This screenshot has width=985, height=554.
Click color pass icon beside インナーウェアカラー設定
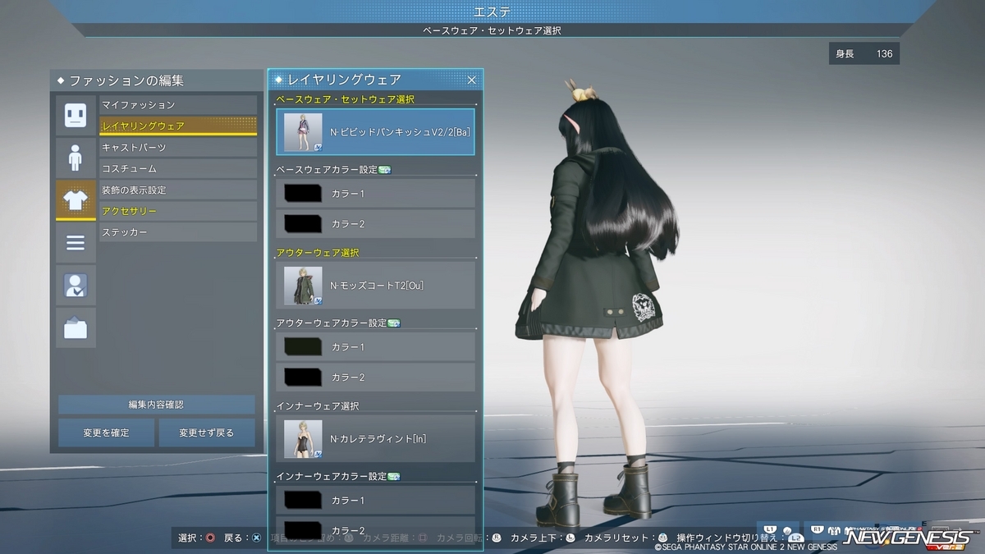[393, 476]
